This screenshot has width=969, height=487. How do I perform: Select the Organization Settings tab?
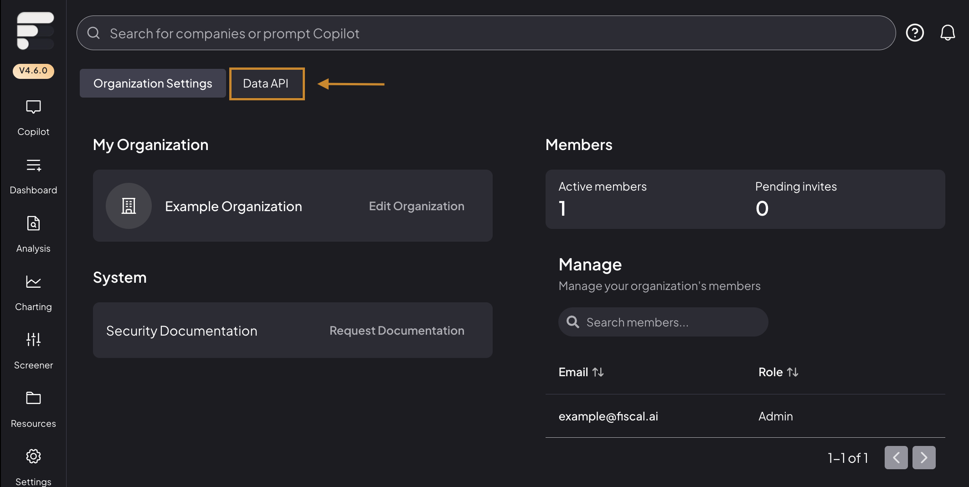click(153, 83)
